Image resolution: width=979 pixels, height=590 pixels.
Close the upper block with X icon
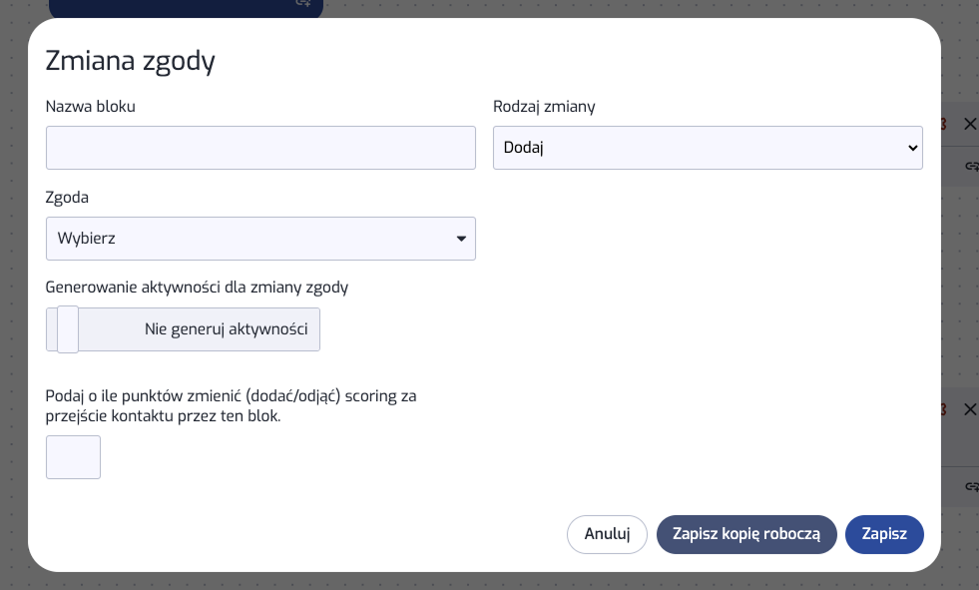coord(969,125)
